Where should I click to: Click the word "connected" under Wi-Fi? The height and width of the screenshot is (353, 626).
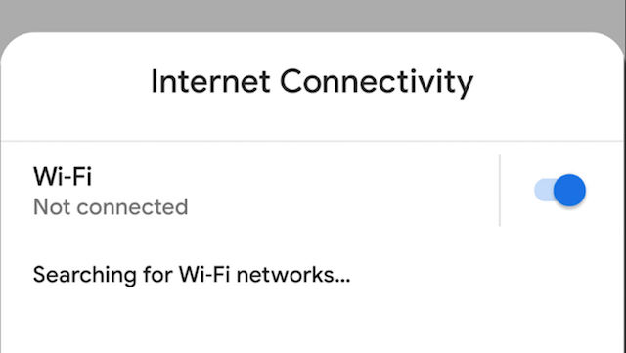[133, 207]
